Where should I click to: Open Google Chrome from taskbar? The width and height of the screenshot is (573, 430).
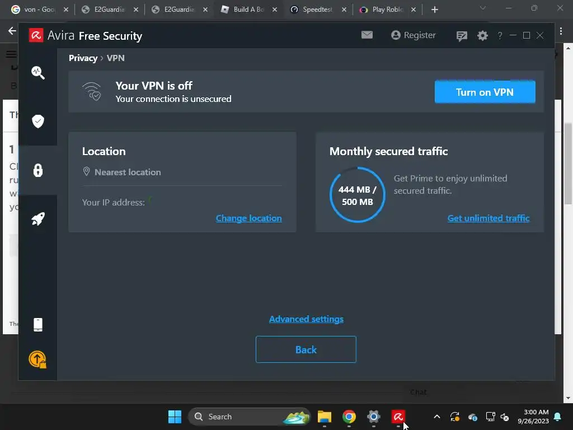(x=349, y=417)
